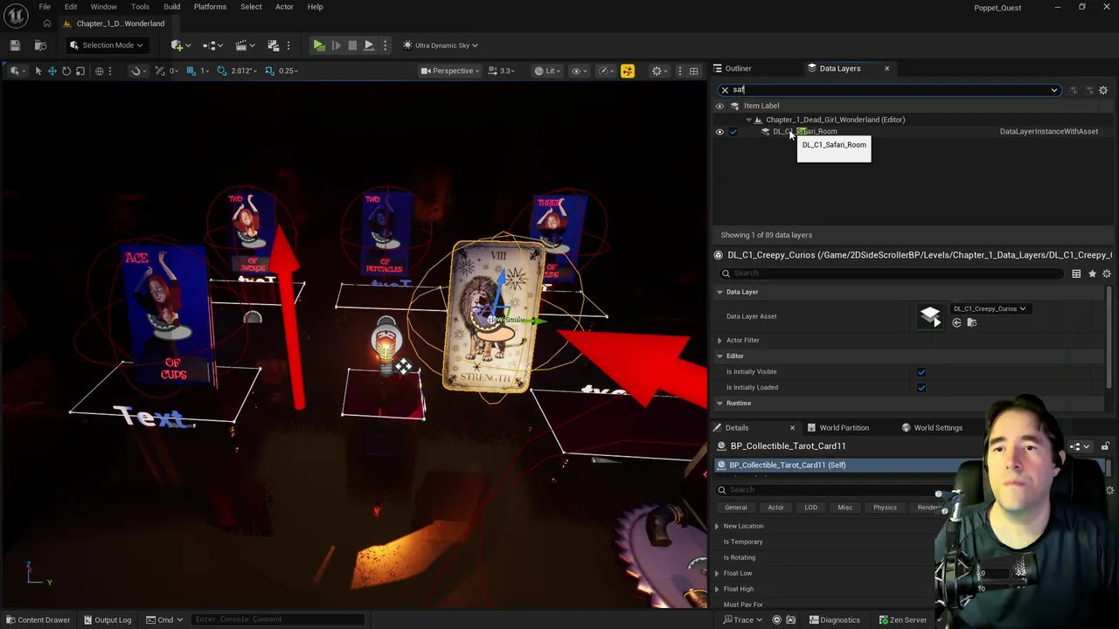Open the Lit view mode dropdown
This screenshot has height=629, width=1119.
click(547, 71)
